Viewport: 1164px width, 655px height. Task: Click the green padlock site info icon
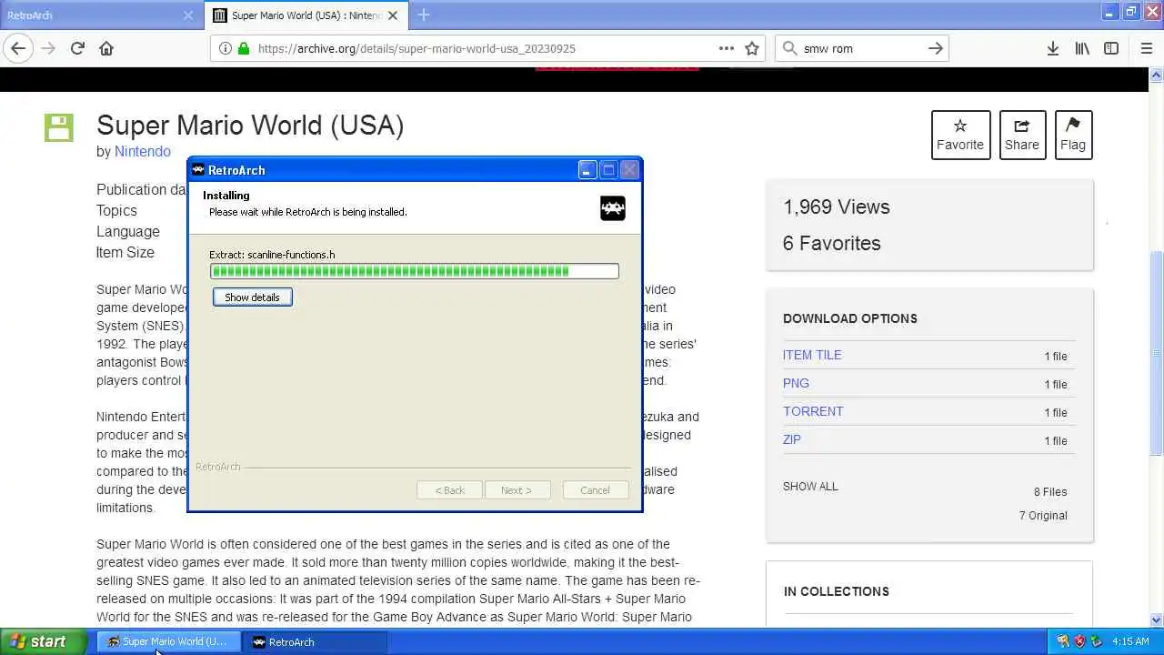[x=244, y=48]
